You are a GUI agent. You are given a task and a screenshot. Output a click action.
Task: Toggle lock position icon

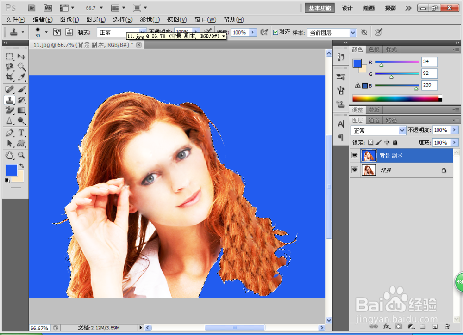coord(387,142)
